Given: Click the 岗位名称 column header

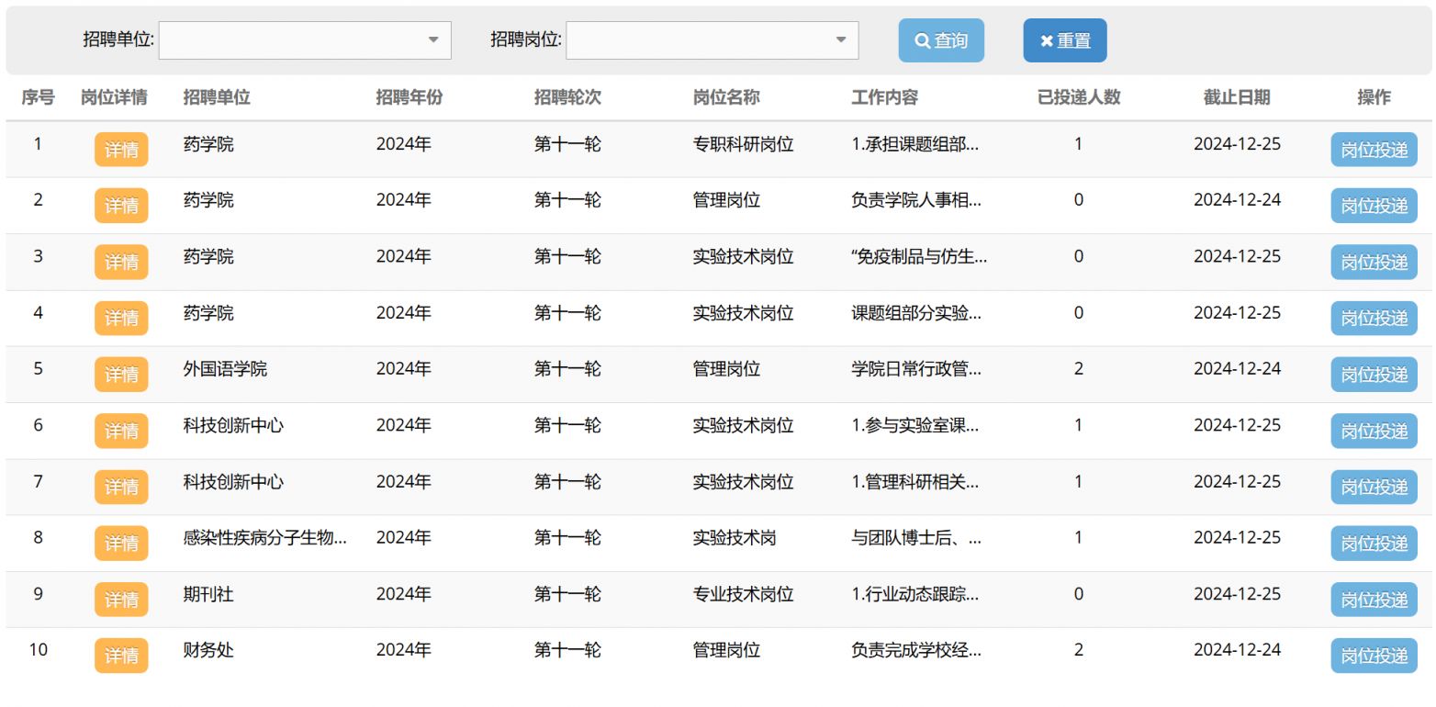Looking at the screenshot, I should [726, 97].
